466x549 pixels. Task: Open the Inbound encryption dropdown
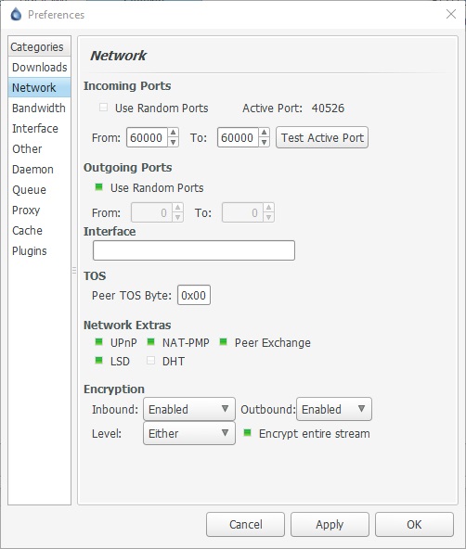(x=189, y=409)
